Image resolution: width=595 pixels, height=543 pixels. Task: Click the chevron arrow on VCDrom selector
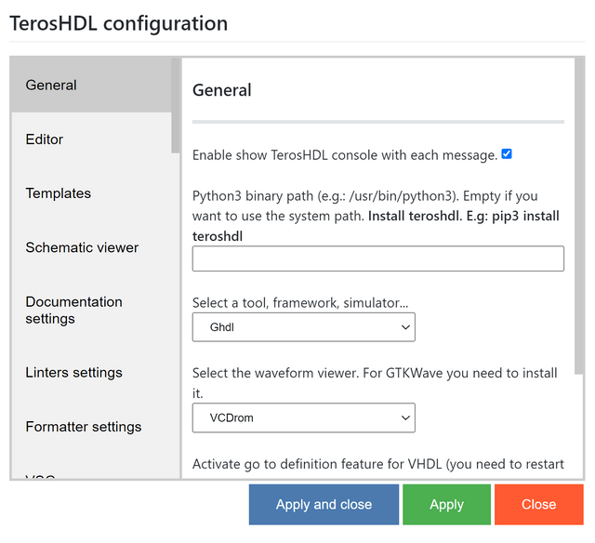click(405, 418)
